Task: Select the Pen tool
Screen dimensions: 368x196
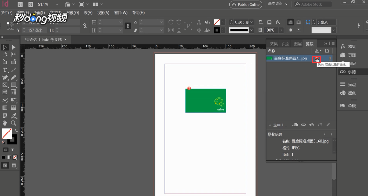Action: [x=5, y=77]
